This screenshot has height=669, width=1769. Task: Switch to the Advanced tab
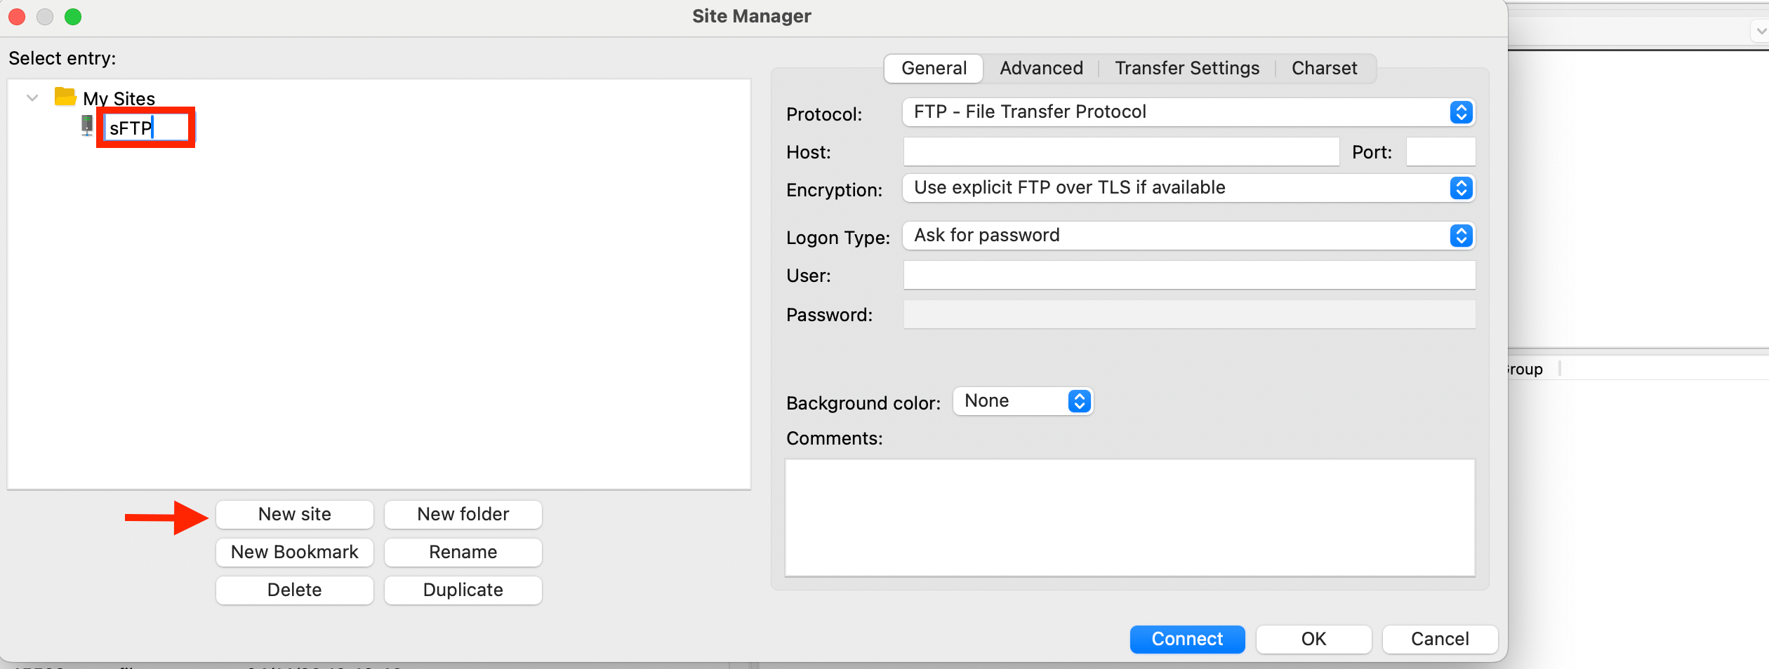point(1041,69)
